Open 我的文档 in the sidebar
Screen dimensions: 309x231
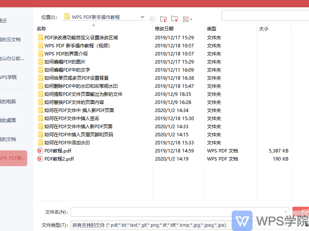click(8, 139)
